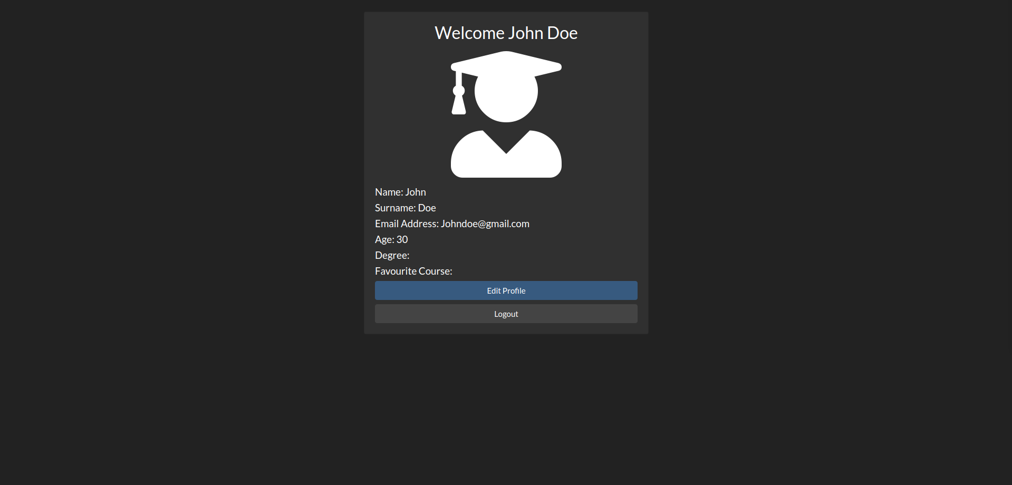Click the graduation cap on the avatar
Viewport: 1012px width, 485px height.
click(x=506, y=63)
